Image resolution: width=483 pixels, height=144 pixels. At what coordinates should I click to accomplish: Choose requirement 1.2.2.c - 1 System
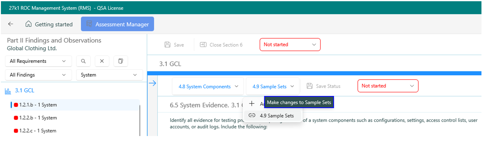coord(38,131)
